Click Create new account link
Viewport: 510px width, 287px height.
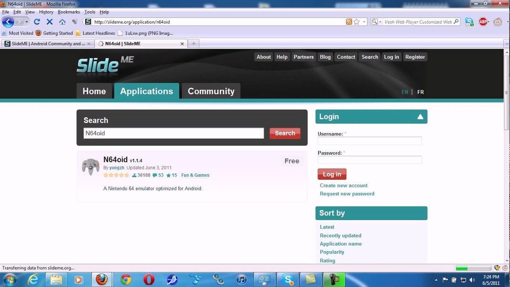click(x=343, y=185)
